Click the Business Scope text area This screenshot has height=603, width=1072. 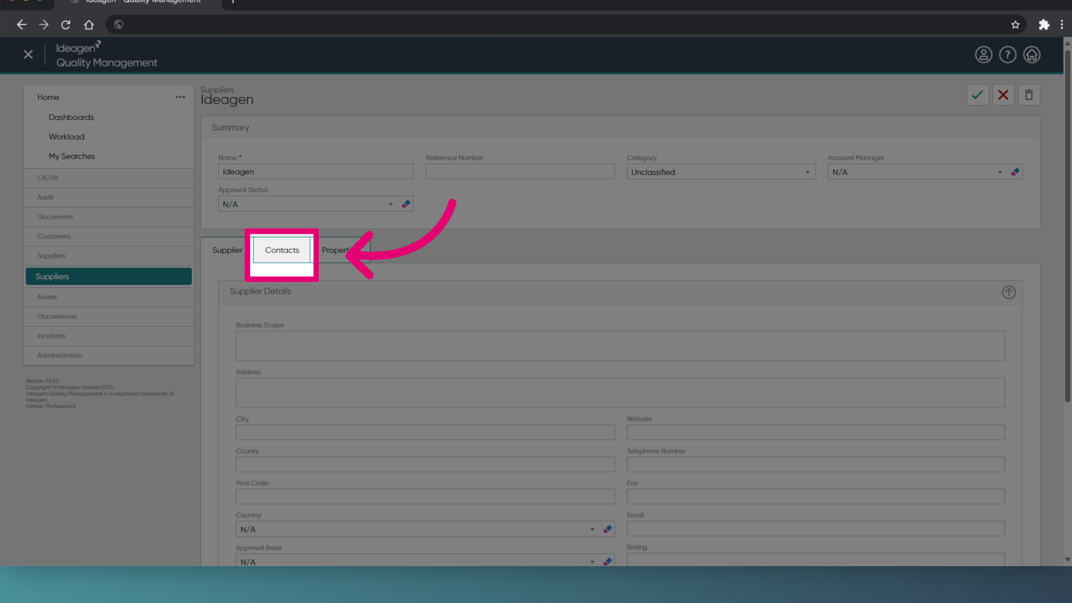pyautogui.click(x=620, y=346)
